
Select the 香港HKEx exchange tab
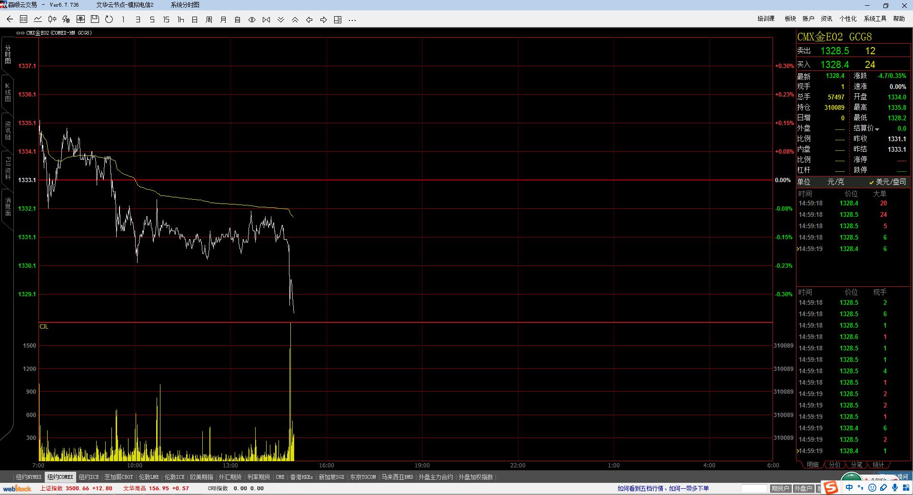coord(301,477)
